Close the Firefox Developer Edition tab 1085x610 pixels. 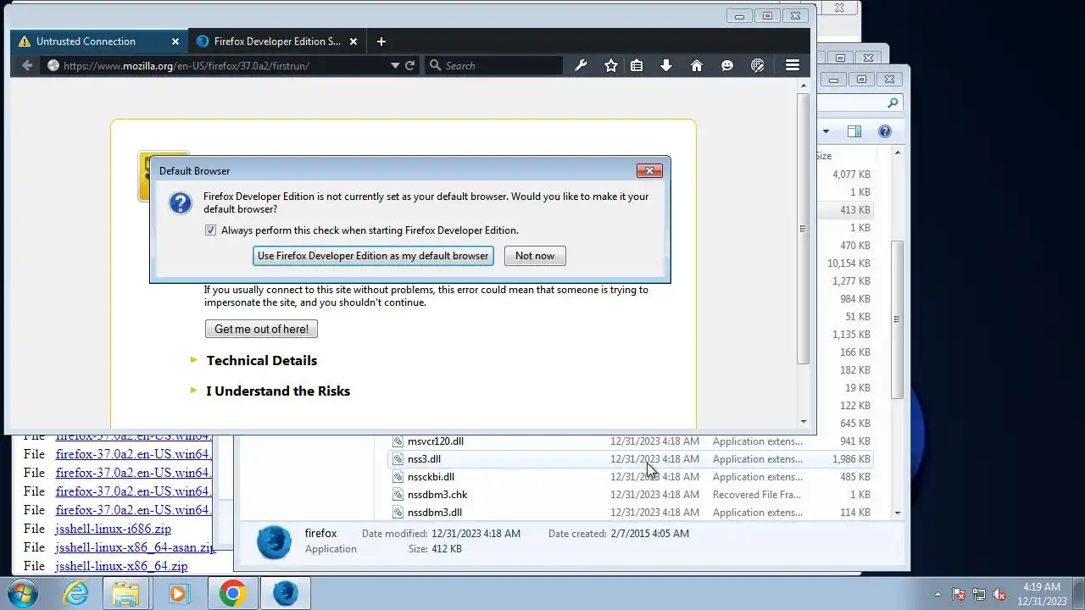tap(353, 42)
